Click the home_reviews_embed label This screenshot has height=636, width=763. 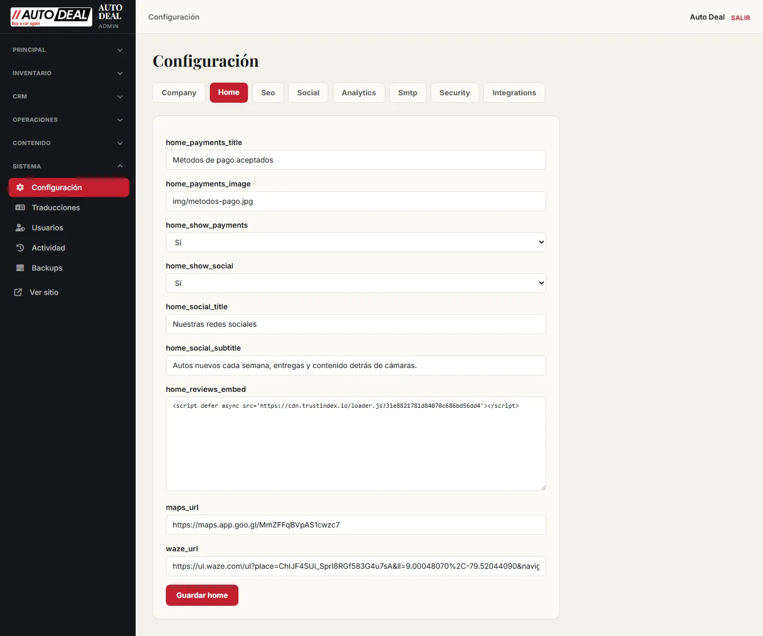[206, 389]
